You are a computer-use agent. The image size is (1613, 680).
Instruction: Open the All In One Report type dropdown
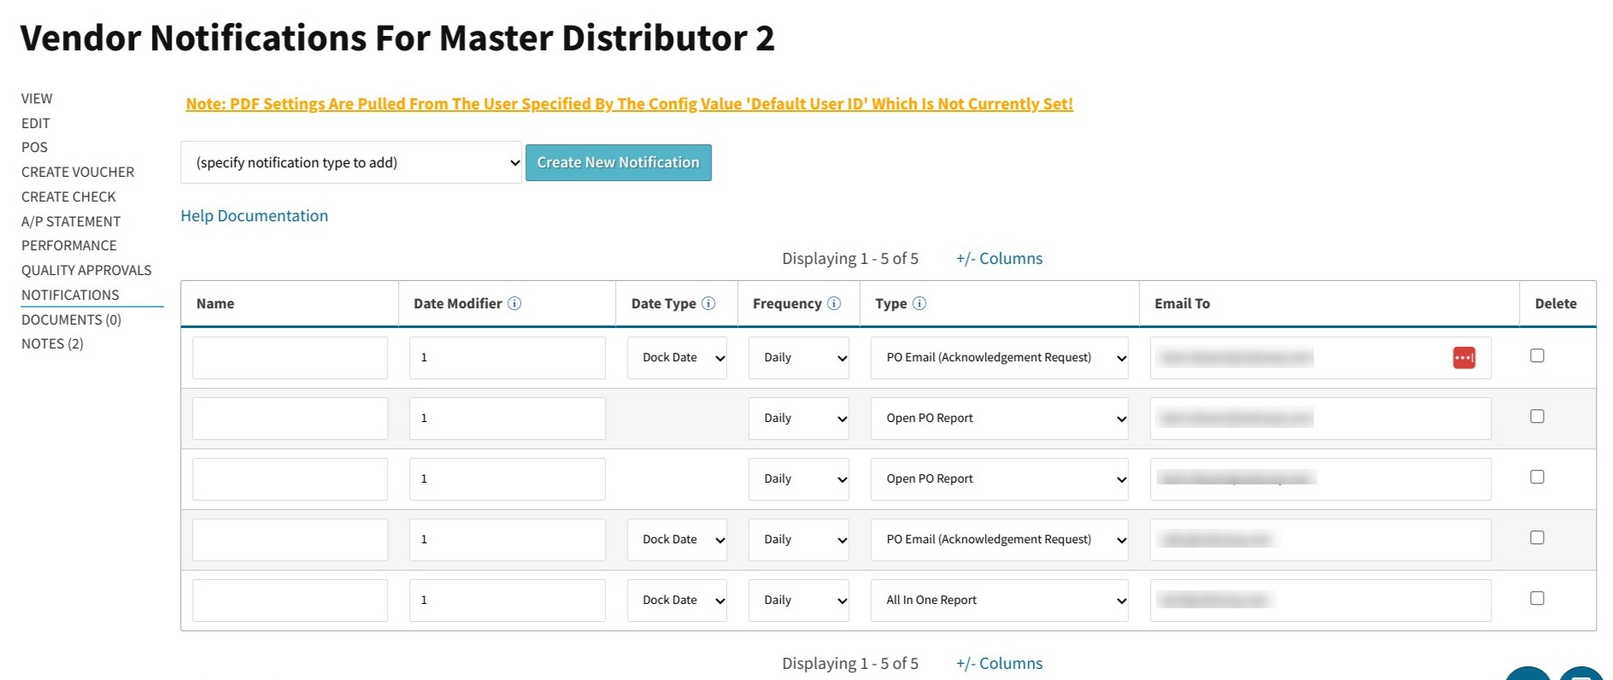tap(1000, 601)
